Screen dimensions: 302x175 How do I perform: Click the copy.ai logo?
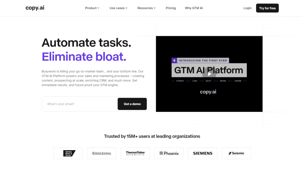point(35,8)
